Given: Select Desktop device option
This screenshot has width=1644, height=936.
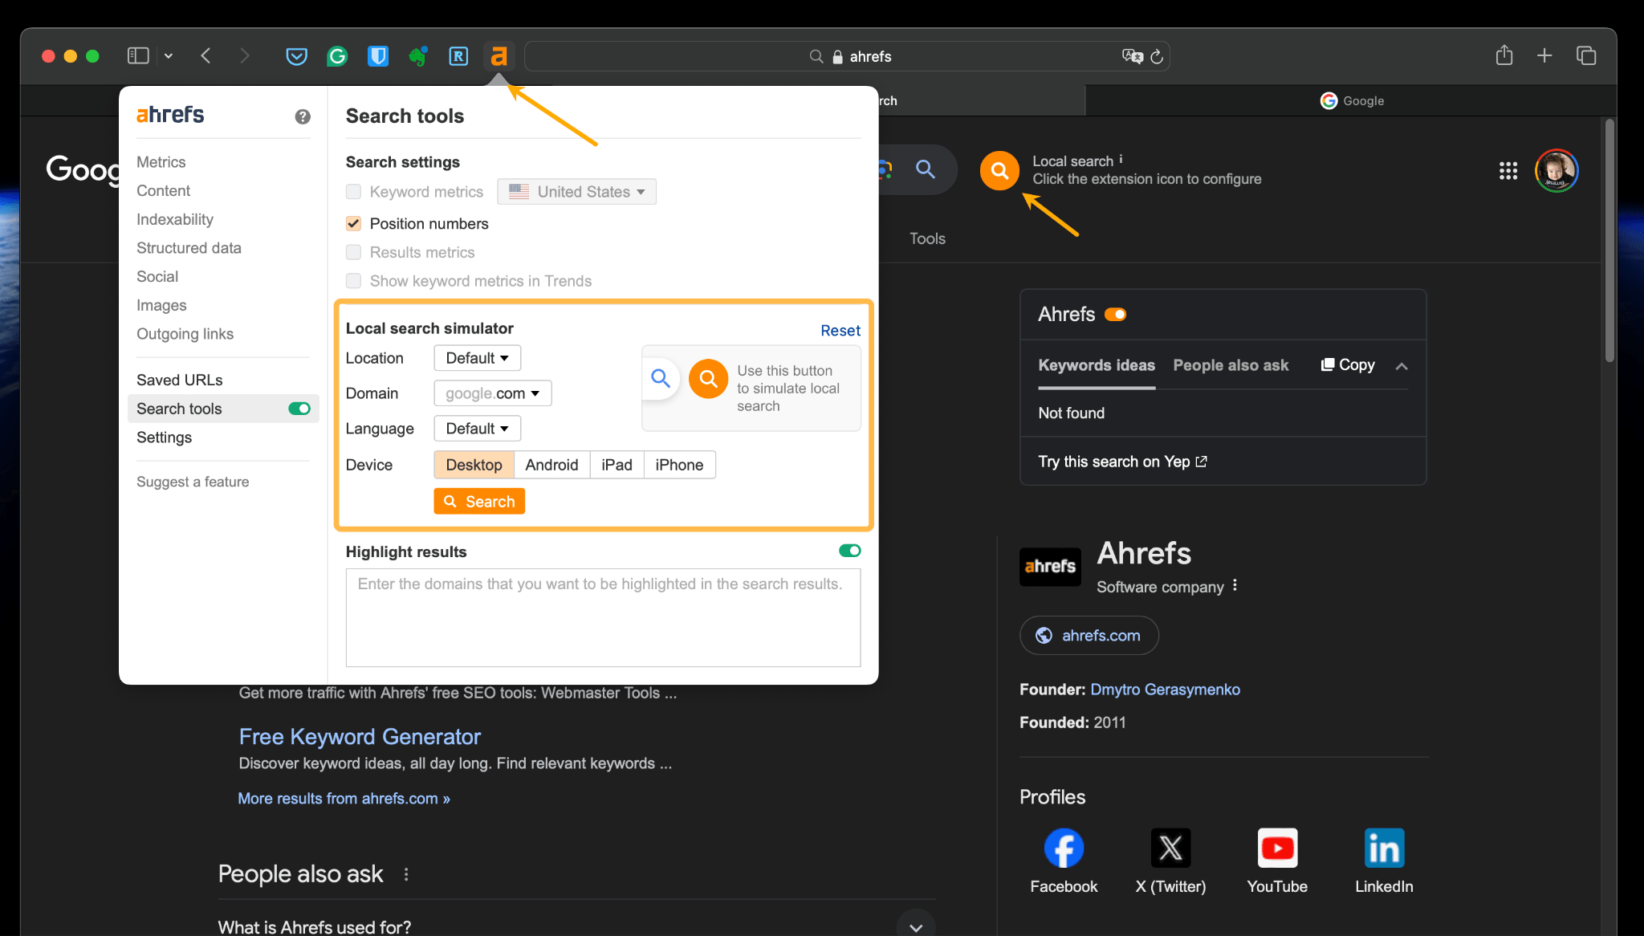Looking at the screenshot, I should tap(473, 463).
